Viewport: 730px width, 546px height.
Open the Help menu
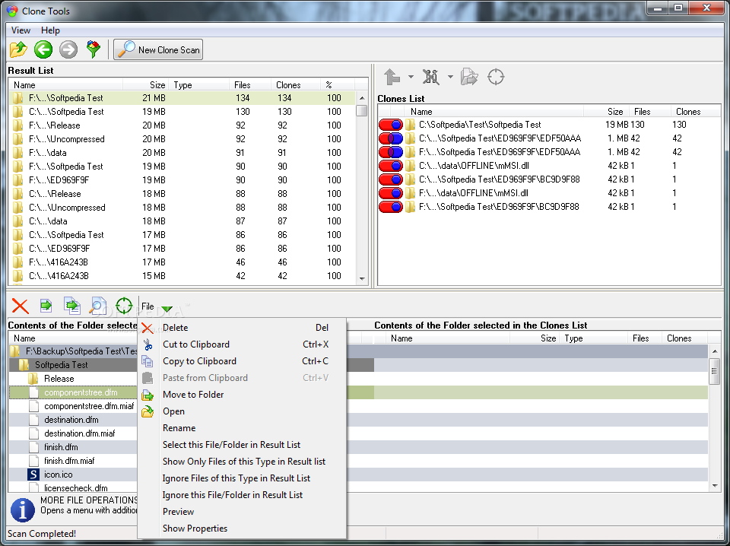pyautogui.click(x=50, y=30)
